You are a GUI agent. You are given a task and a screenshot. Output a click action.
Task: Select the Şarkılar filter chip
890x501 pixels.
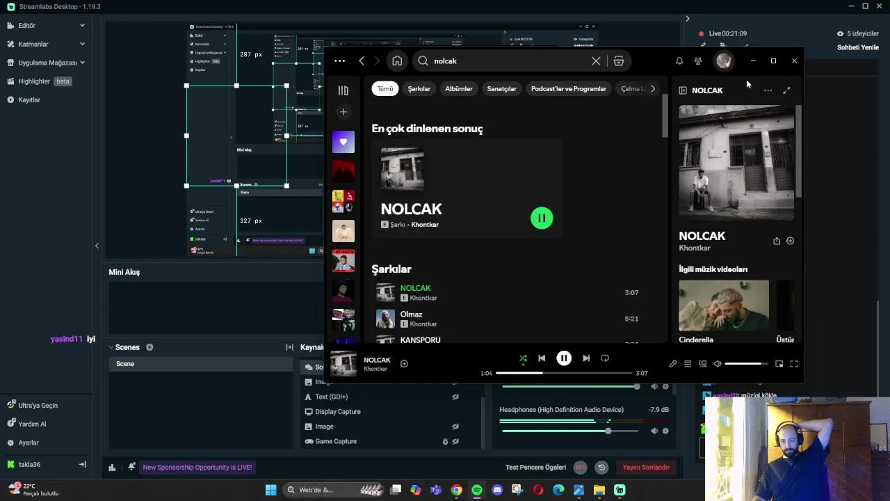[419, 88]
